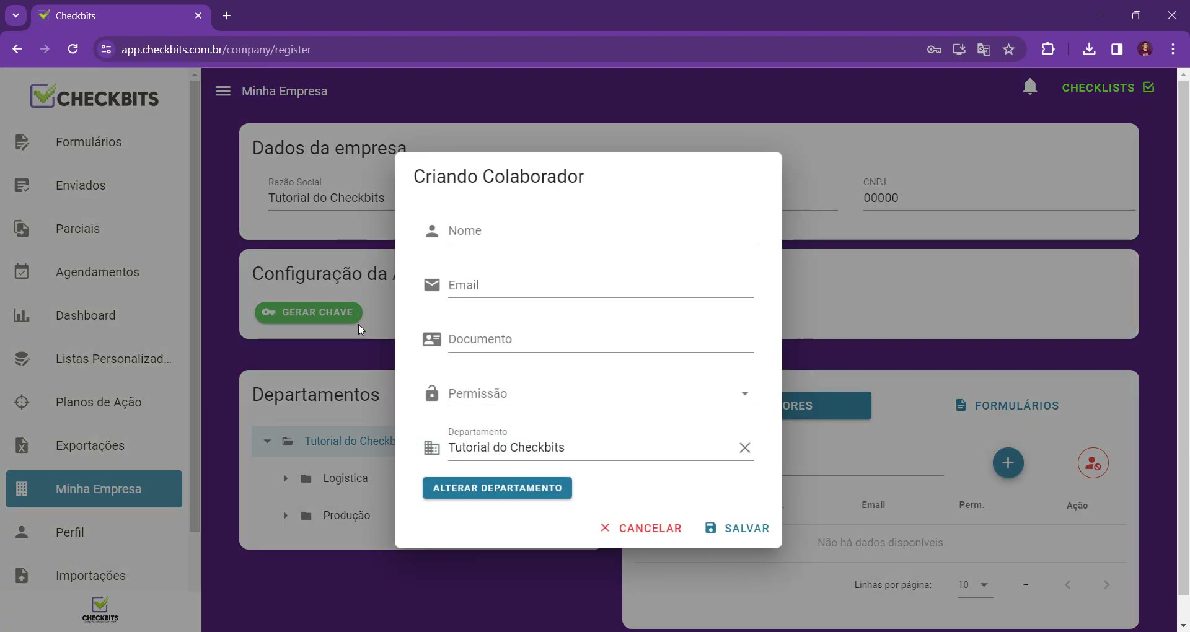Switch to FORMULÁRIOS tab
The image size is (1190, 632).
1007,406
